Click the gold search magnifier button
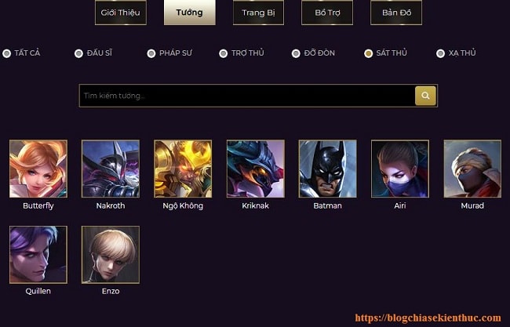The image size is (510, 327). [x=425, y=96]
